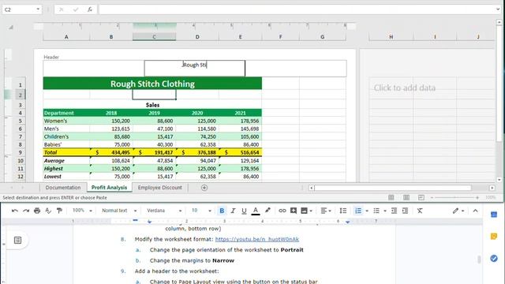Cancel entry with X in formula bar
This screenshot has height=284, width=505.
click(62, 9)
